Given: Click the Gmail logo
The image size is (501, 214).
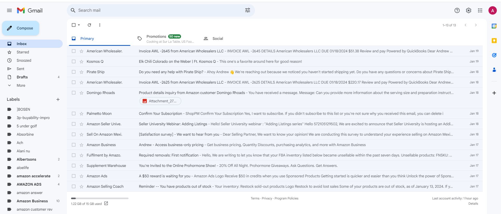Looking at the screenshot, I should [30, 10].
